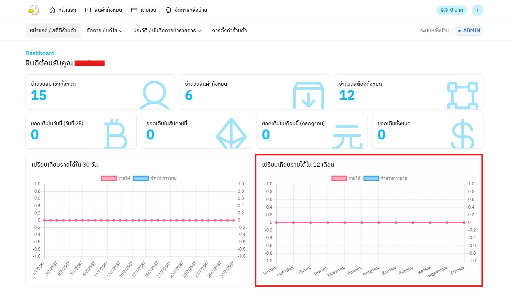
Task: Open the การตั้งค่าร้านค้า tab
Action: (x=229, y=31)
